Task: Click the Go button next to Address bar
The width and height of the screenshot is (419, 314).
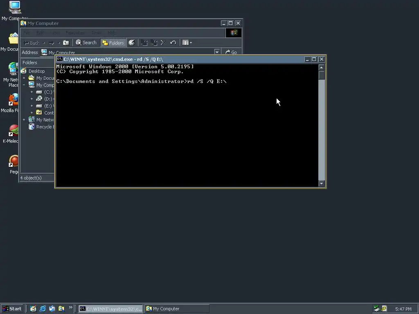Action: click(x=231, y=52)
